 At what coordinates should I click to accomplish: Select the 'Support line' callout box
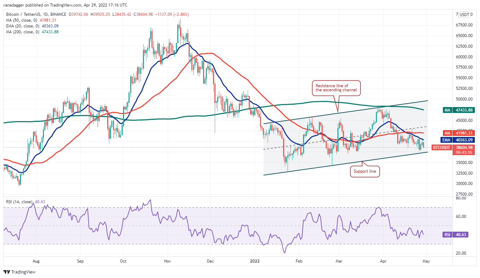(365, 171)
